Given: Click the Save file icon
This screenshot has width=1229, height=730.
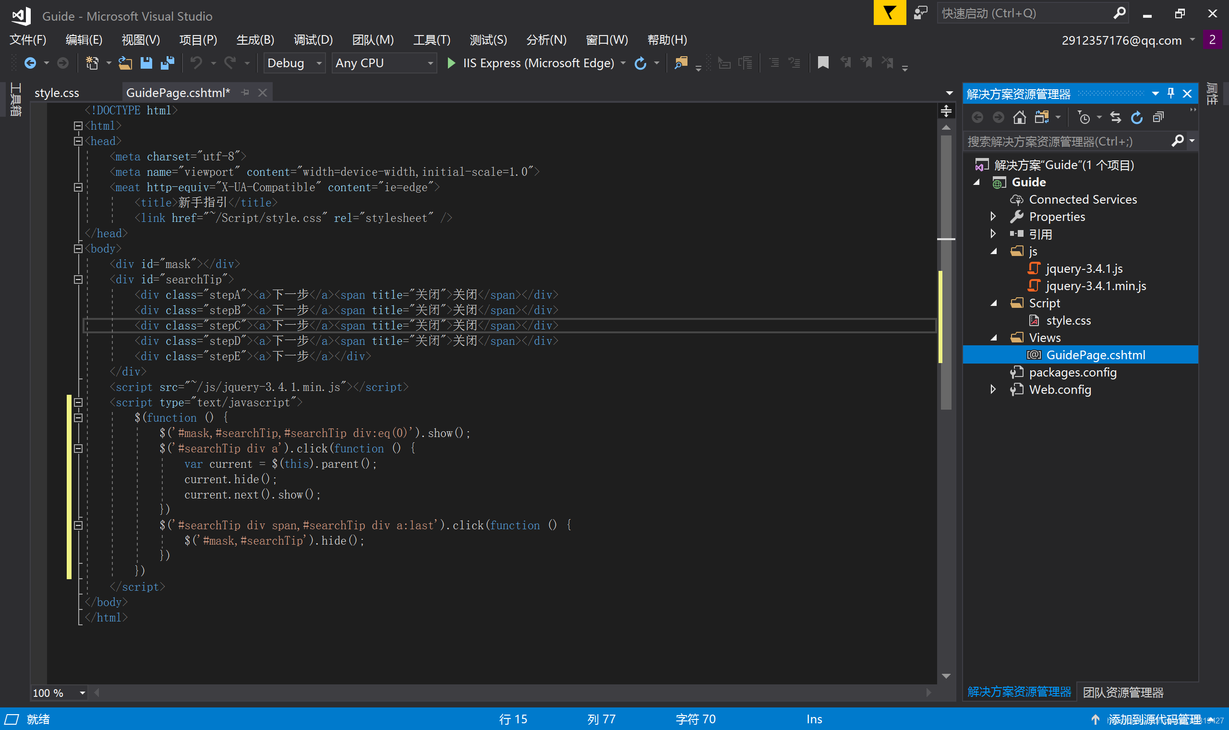Looking at the screenshot, I should pos(146,63).
